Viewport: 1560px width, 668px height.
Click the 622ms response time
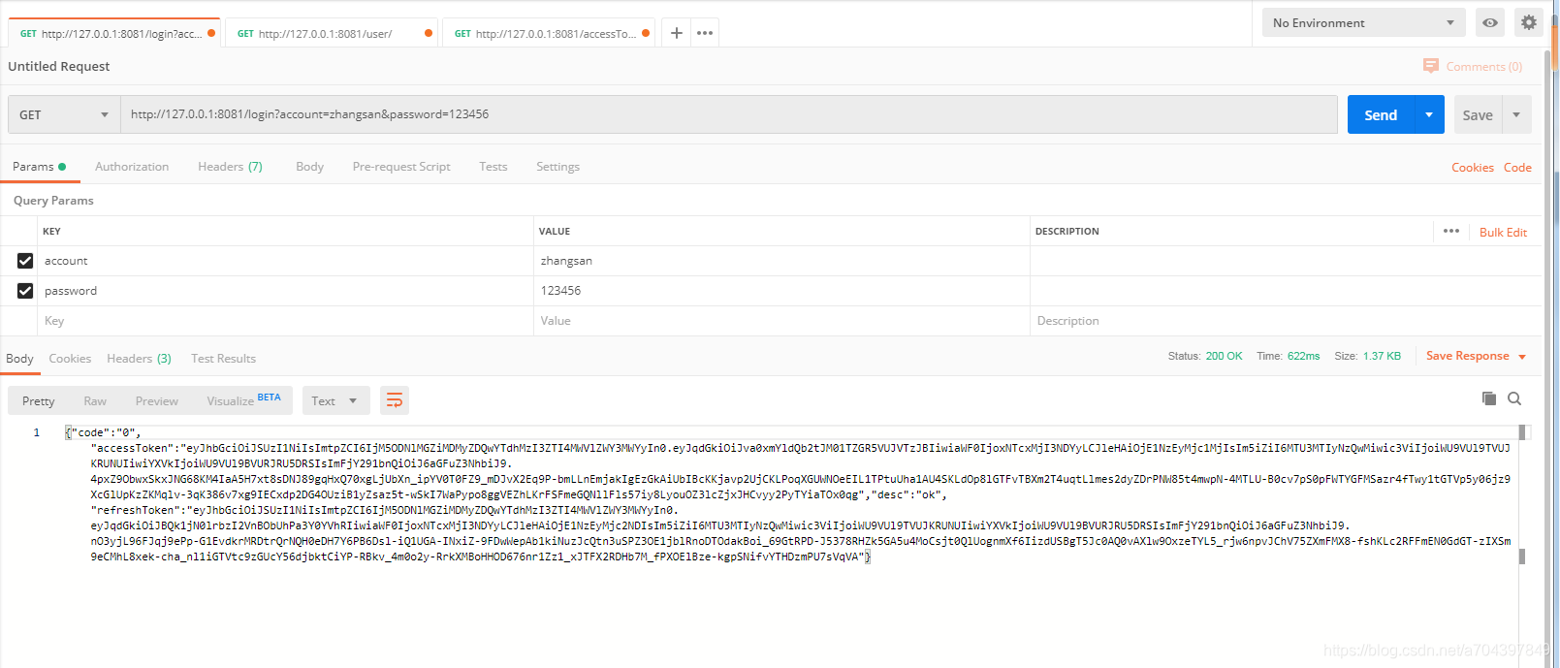click(1303, 356)
